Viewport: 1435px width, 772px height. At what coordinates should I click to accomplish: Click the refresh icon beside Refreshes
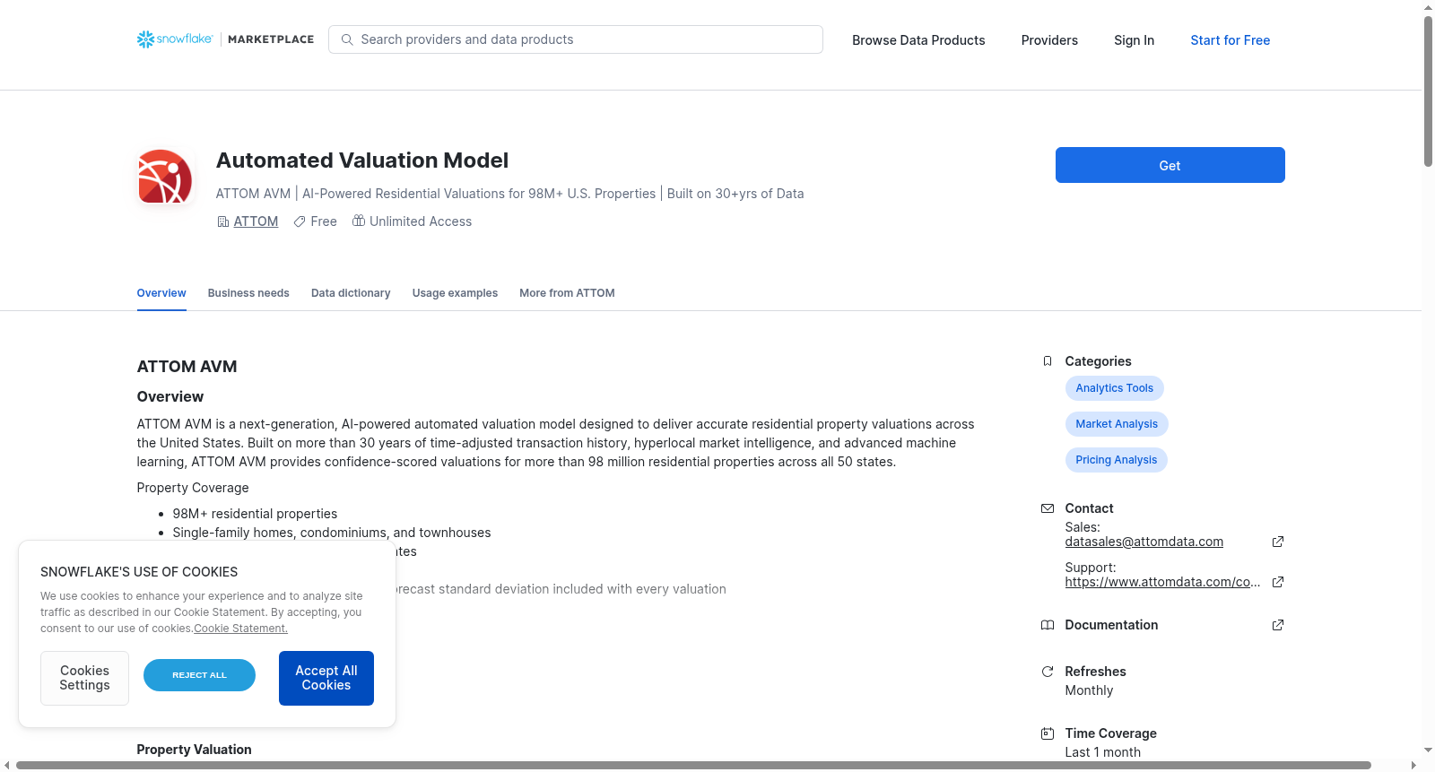point(1048,672)
